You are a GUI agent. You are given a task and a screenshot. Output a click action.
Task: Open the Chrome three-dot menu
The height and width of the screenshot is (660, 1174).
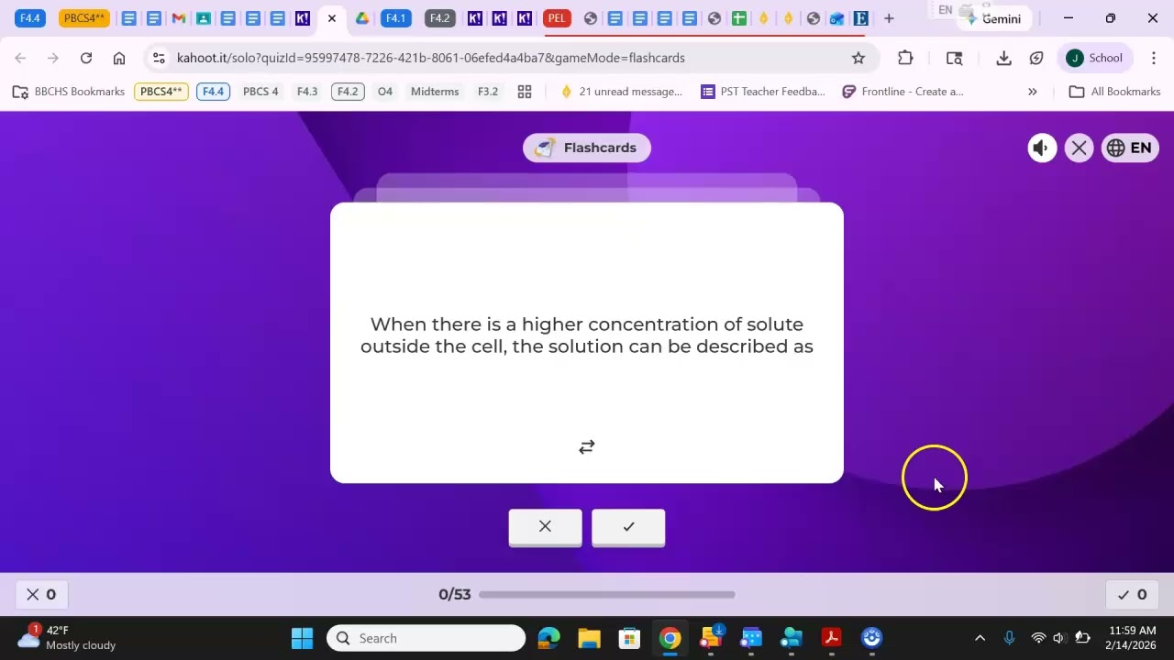point(1153,58)
